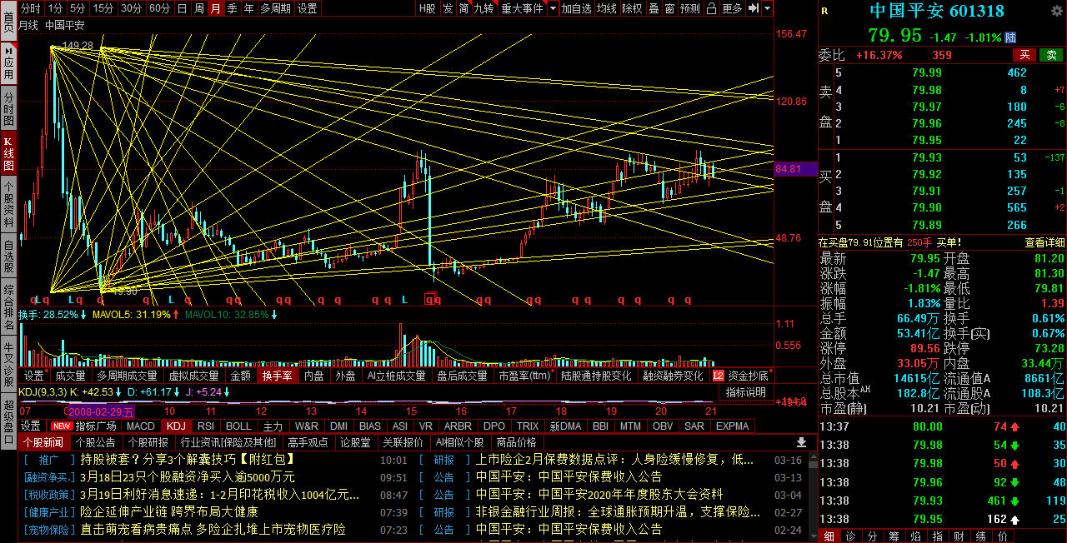This screenshot has width=1067, height=543.
Task: Select the 成交量 sub-chart tab
Action: pos(70,376)
